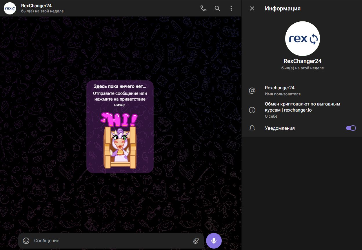The width and height of the screenshot is (362, 250).
Task: Click the bell notifications icon
Action: tap(252, 128)
